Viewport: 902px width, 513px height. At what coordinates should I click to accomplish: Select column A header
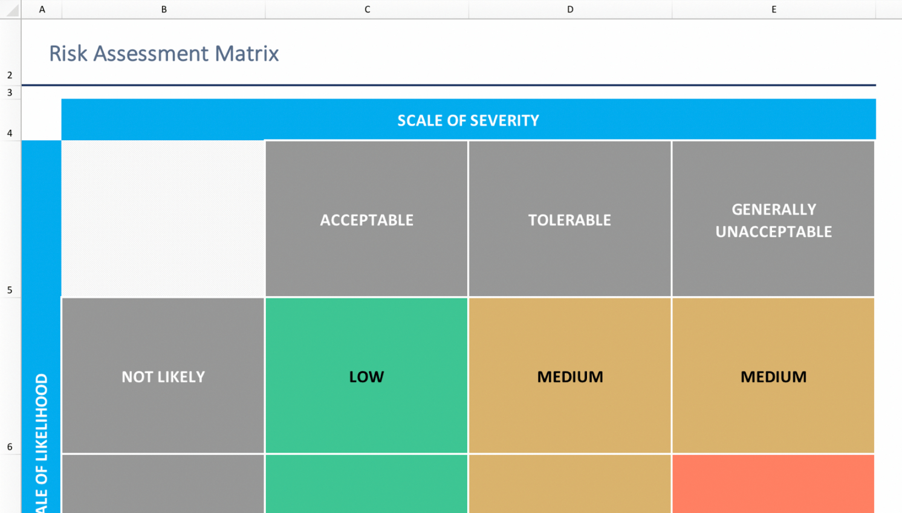[42, 9]
